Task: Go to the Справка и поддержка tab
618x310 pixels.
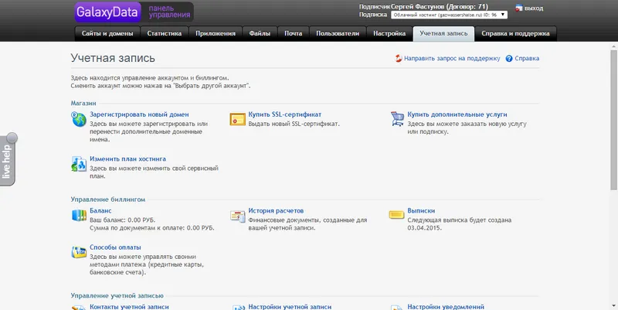Action: tap(515, 33)
